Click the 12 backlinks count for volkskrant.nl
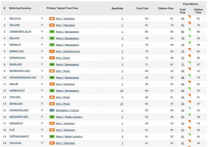Viewport: 208px width, 147px height. 122,91
